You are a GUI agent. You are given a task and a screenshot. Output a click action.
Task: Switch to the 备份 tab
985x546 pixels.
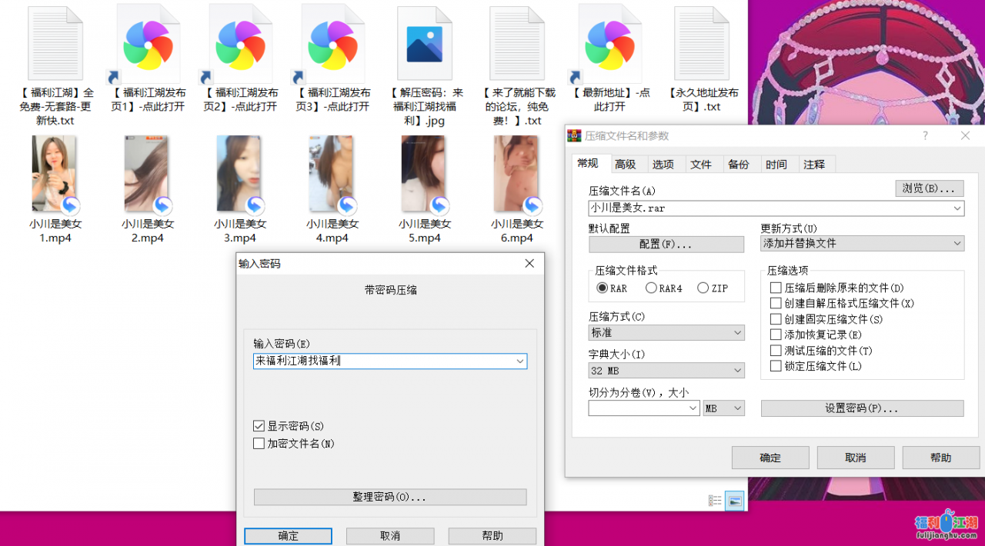tap(740, 164)
